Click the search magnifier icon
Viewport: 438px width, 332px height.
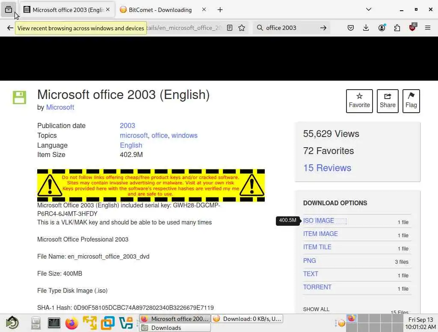[x=260, y=28]
